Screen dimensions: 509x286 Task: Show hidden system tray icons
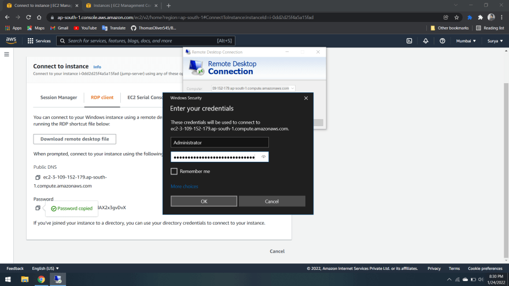point(449,279)
